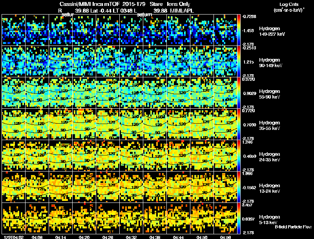Click the color bar beside the 55-90 keV row
Screen dimensions: 314x239
239,93
